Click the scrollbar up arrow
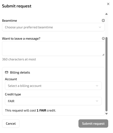113x133 pixels. coord(106,14)
